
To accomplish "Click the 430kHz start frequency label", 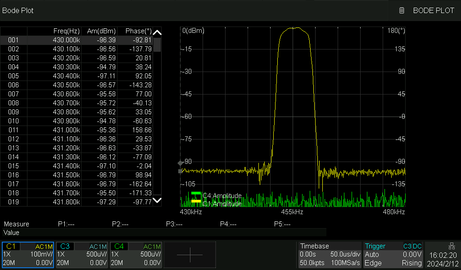I will click(191, 212).
